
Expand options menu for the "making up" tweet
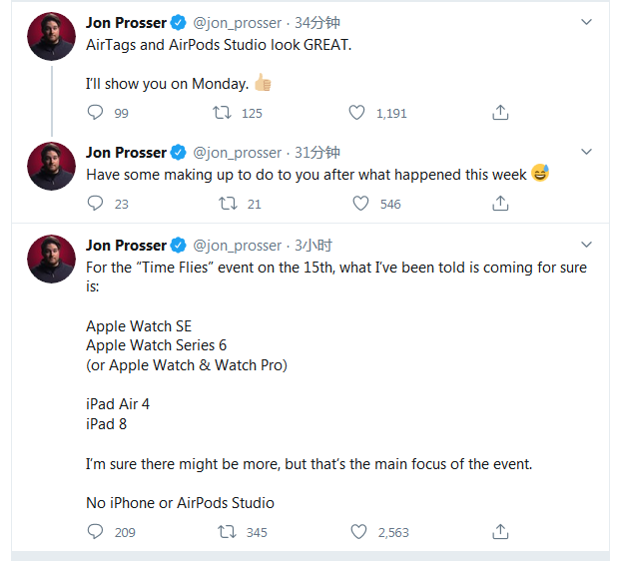586,153
